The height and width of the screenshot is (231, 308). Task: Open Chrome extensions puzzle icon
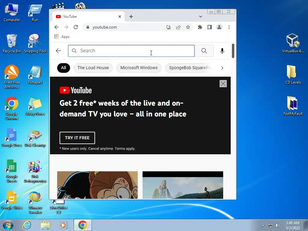(200, 27)
